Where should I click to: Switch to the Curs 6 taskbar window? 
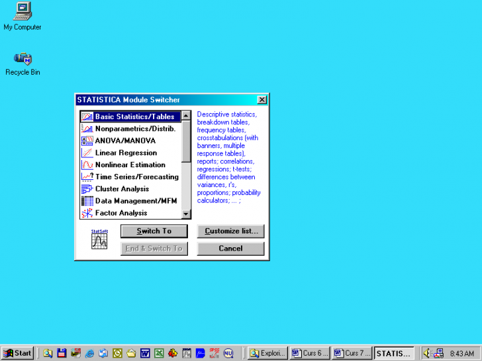click(309, 353)
